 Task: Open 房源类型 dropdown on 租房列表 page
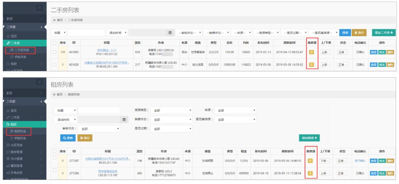[171, 110]
